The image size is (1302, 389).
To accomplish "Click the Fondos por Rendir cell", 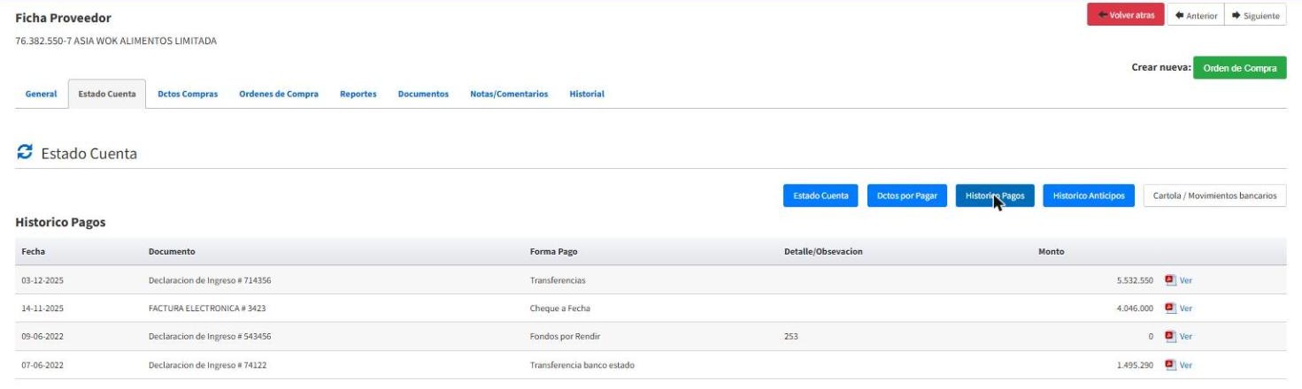I will (x=566, y=337).
